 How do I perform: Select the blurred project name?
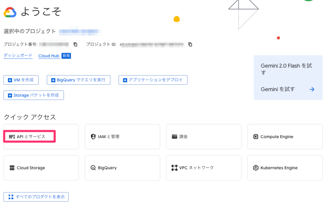(80, 31)
